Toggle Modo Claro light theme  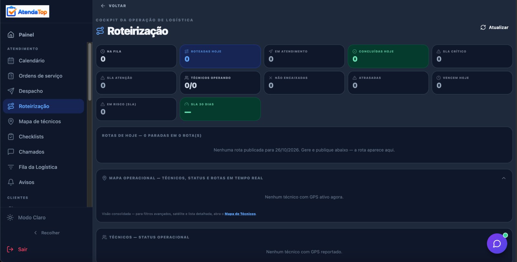click(26, 217)
